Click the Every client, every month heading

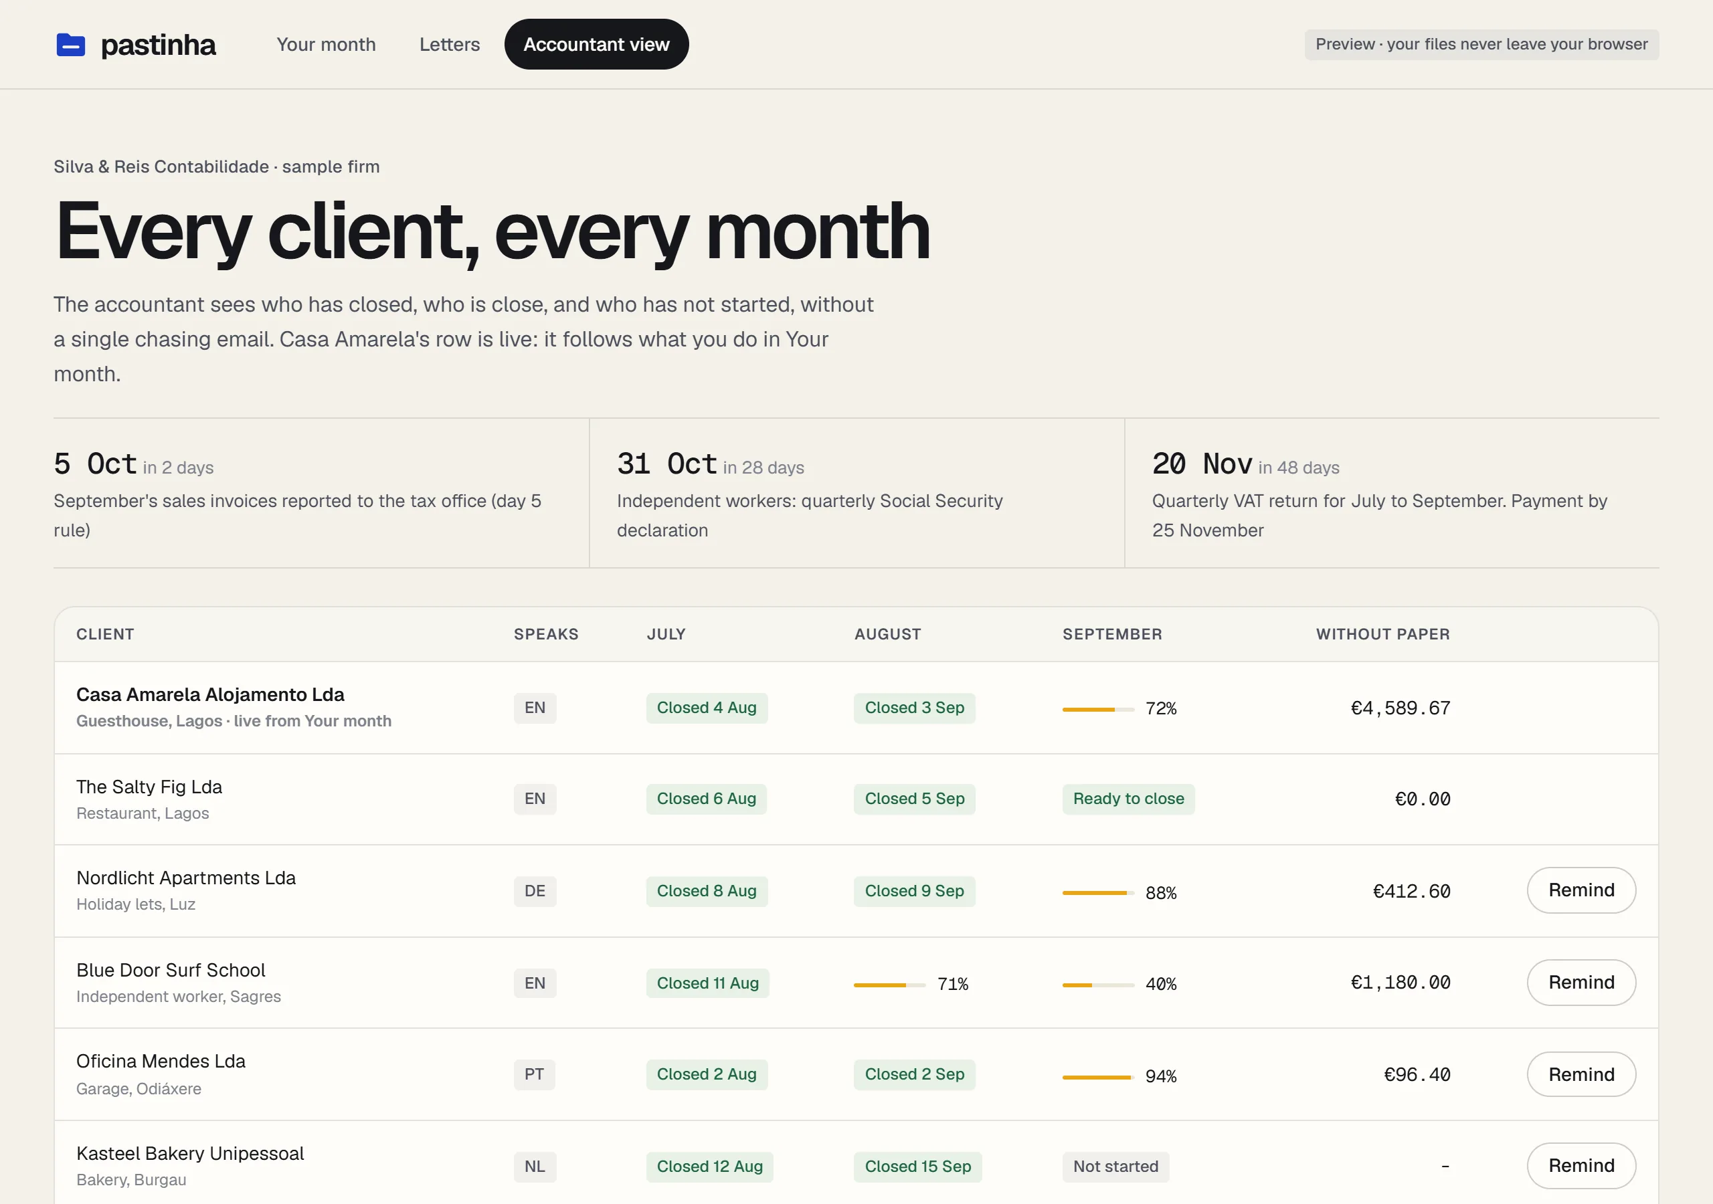[x=492, y=232]
